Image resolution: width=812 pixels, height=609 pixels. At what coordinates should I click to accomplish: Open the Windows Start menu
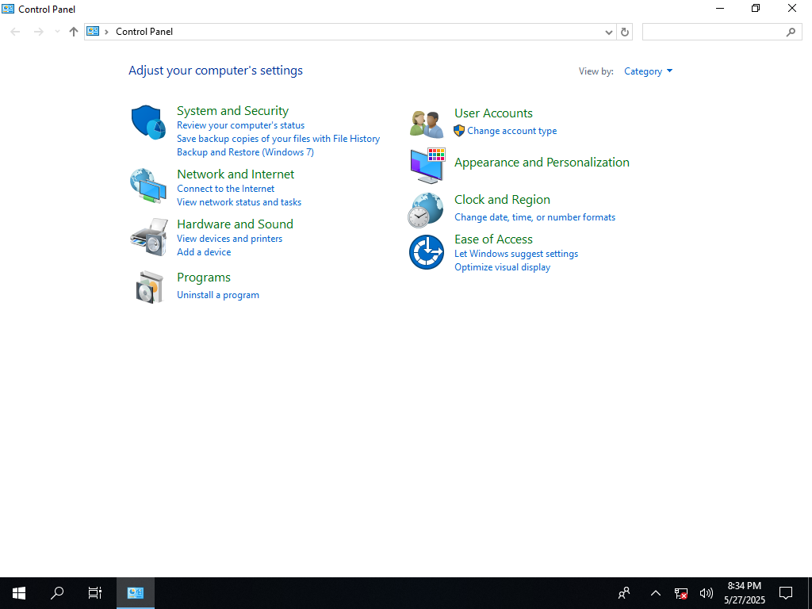[19, 593]
